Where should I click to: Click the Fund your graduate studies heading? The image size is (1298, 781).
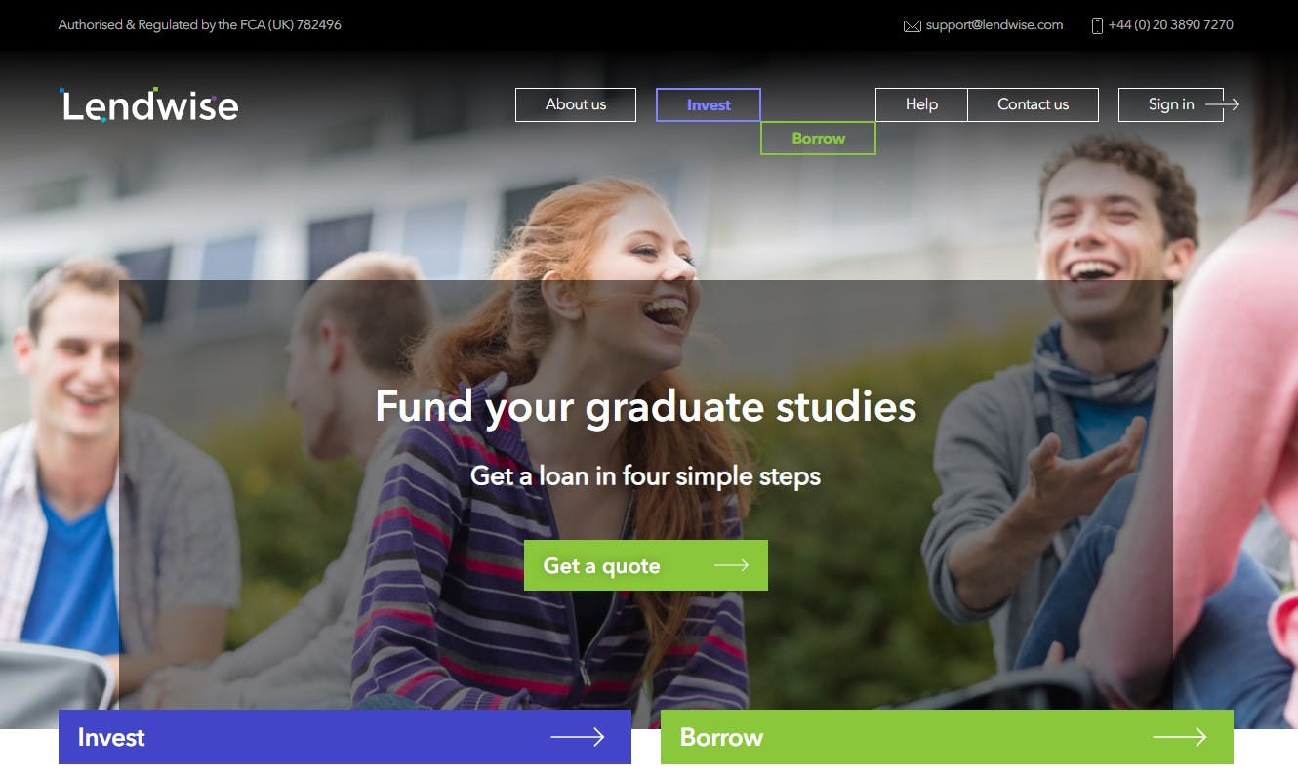pyautogui.click(x=646, y=406)
